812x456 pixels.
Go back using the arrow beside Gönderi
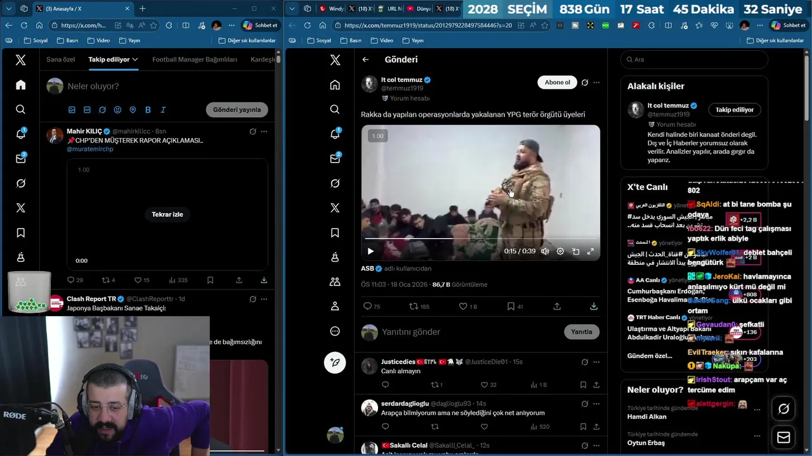coord(365,60)
